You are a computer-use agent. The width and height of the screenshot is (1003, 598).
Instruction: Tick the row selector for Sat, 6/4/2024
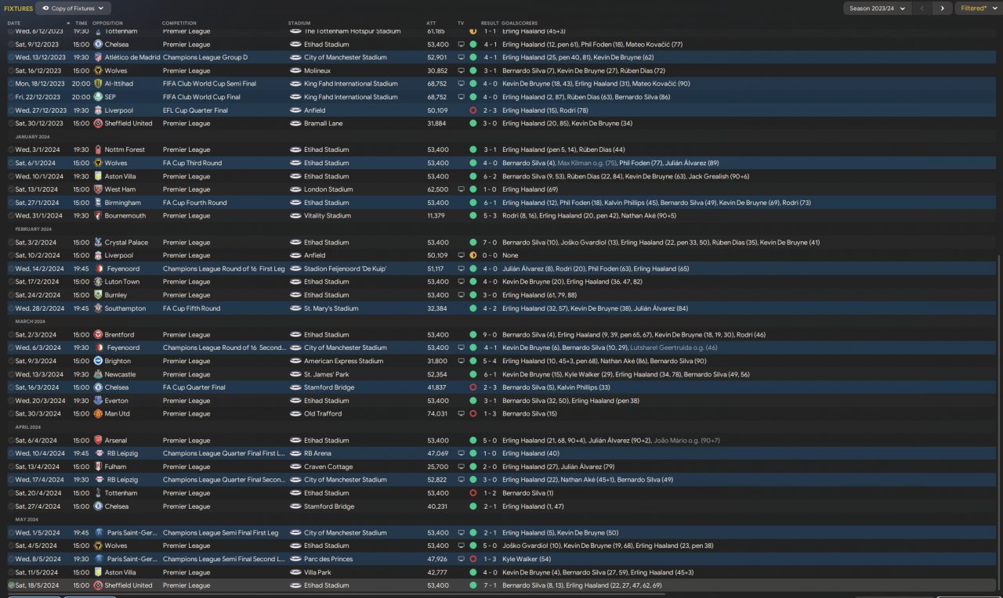point(11,441)
